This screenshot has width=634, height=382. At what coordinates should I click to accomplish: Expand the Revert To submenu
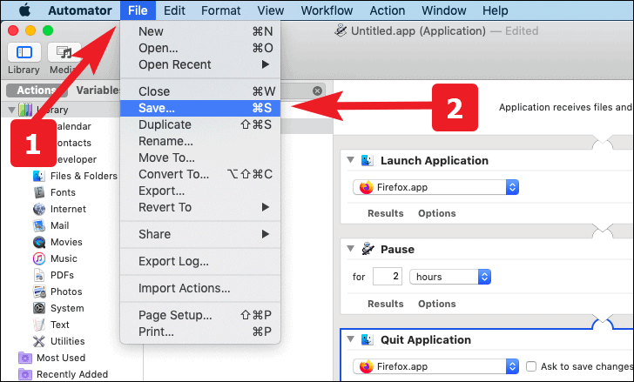click(200, 207)
